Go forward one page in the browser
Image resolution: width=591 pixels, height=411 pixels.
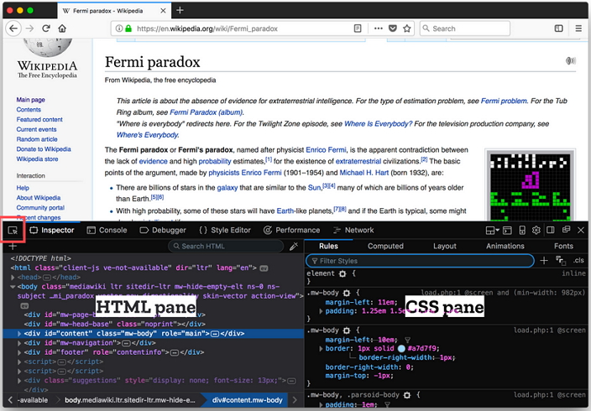point(29,29)
